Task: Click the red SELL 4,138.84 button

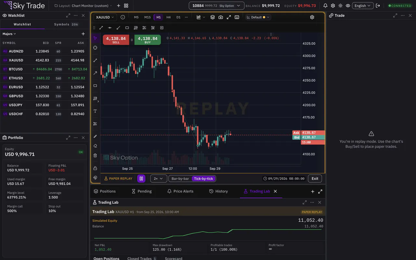Action: tap(116, 40)
